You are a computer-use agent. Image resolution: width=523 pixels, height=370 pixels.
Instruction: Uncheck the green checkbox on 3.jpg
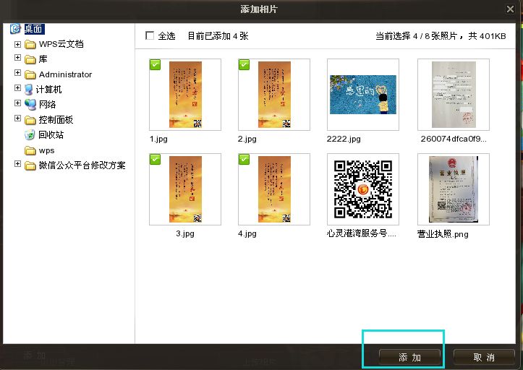click(x=155, y=159)
